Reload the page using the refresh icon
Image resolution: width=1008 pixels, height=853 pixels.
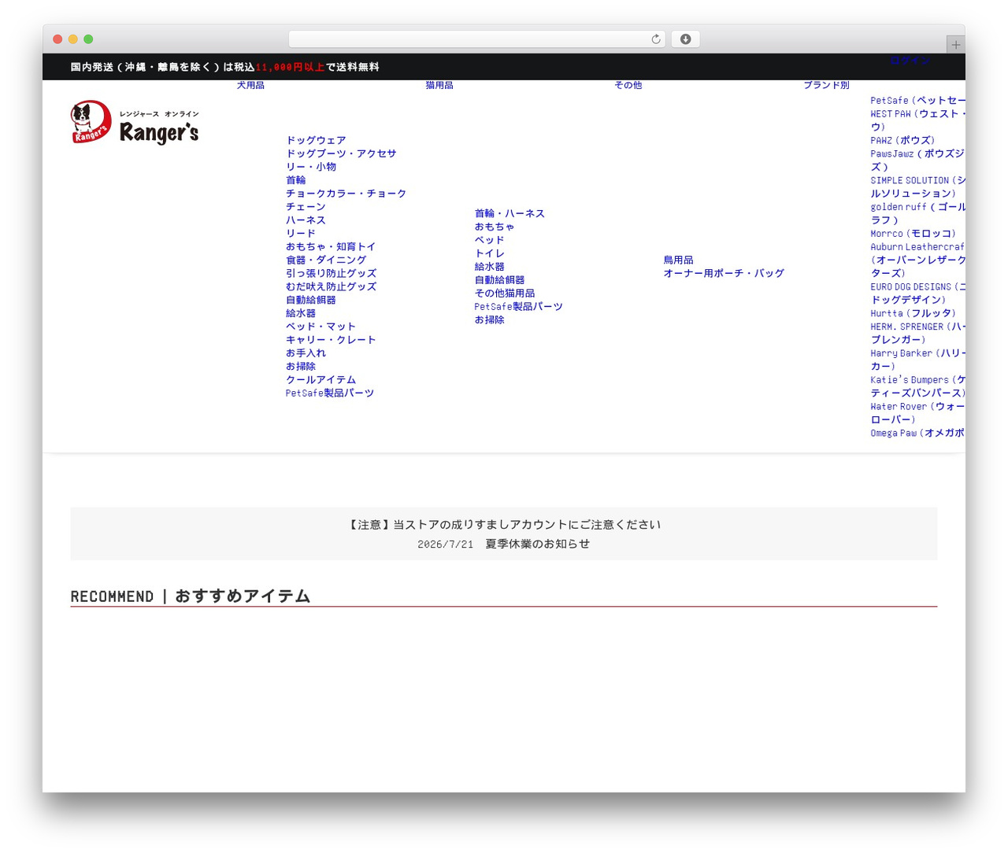tap(655, 39)
